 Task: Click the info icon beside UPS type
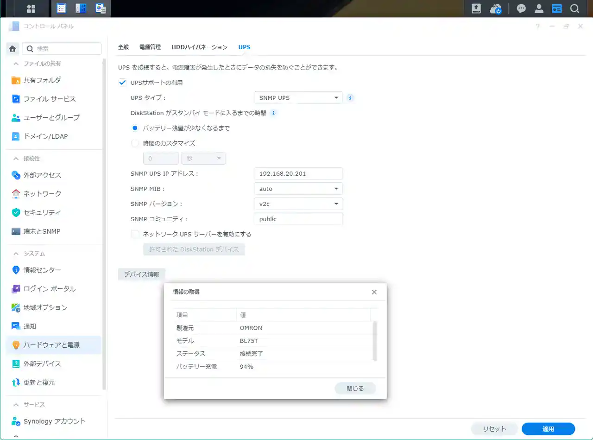pyautogui.click(x=350, y=98)
